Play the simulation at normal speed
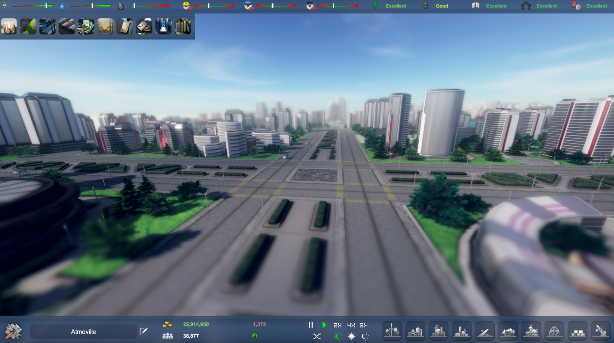 pos(324,325)
